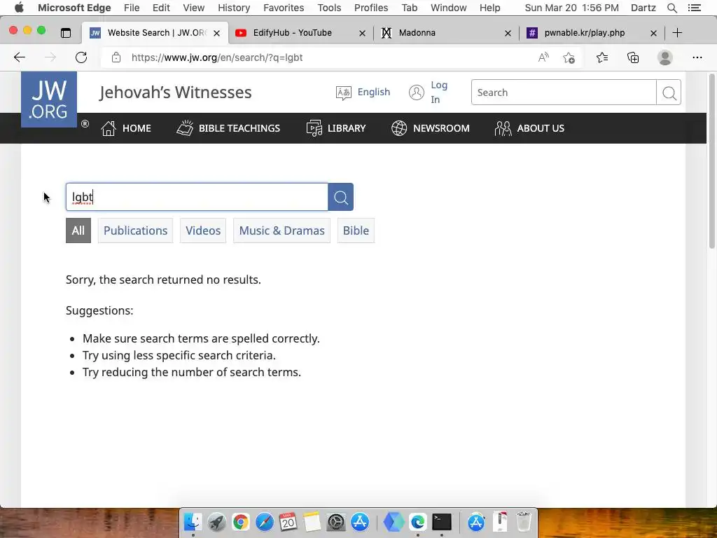
Task: Open Safari from the dock
Action: click(x=264, y=522)
